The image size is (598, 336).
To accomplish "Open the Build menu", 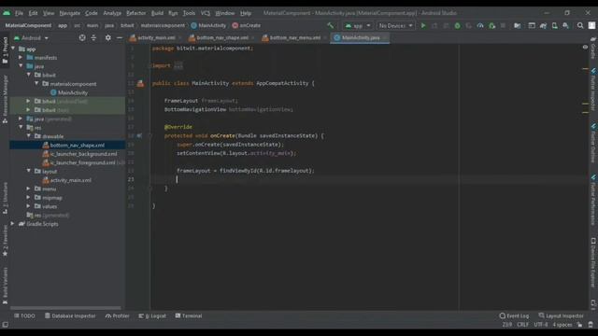I will tap(157, 13).
